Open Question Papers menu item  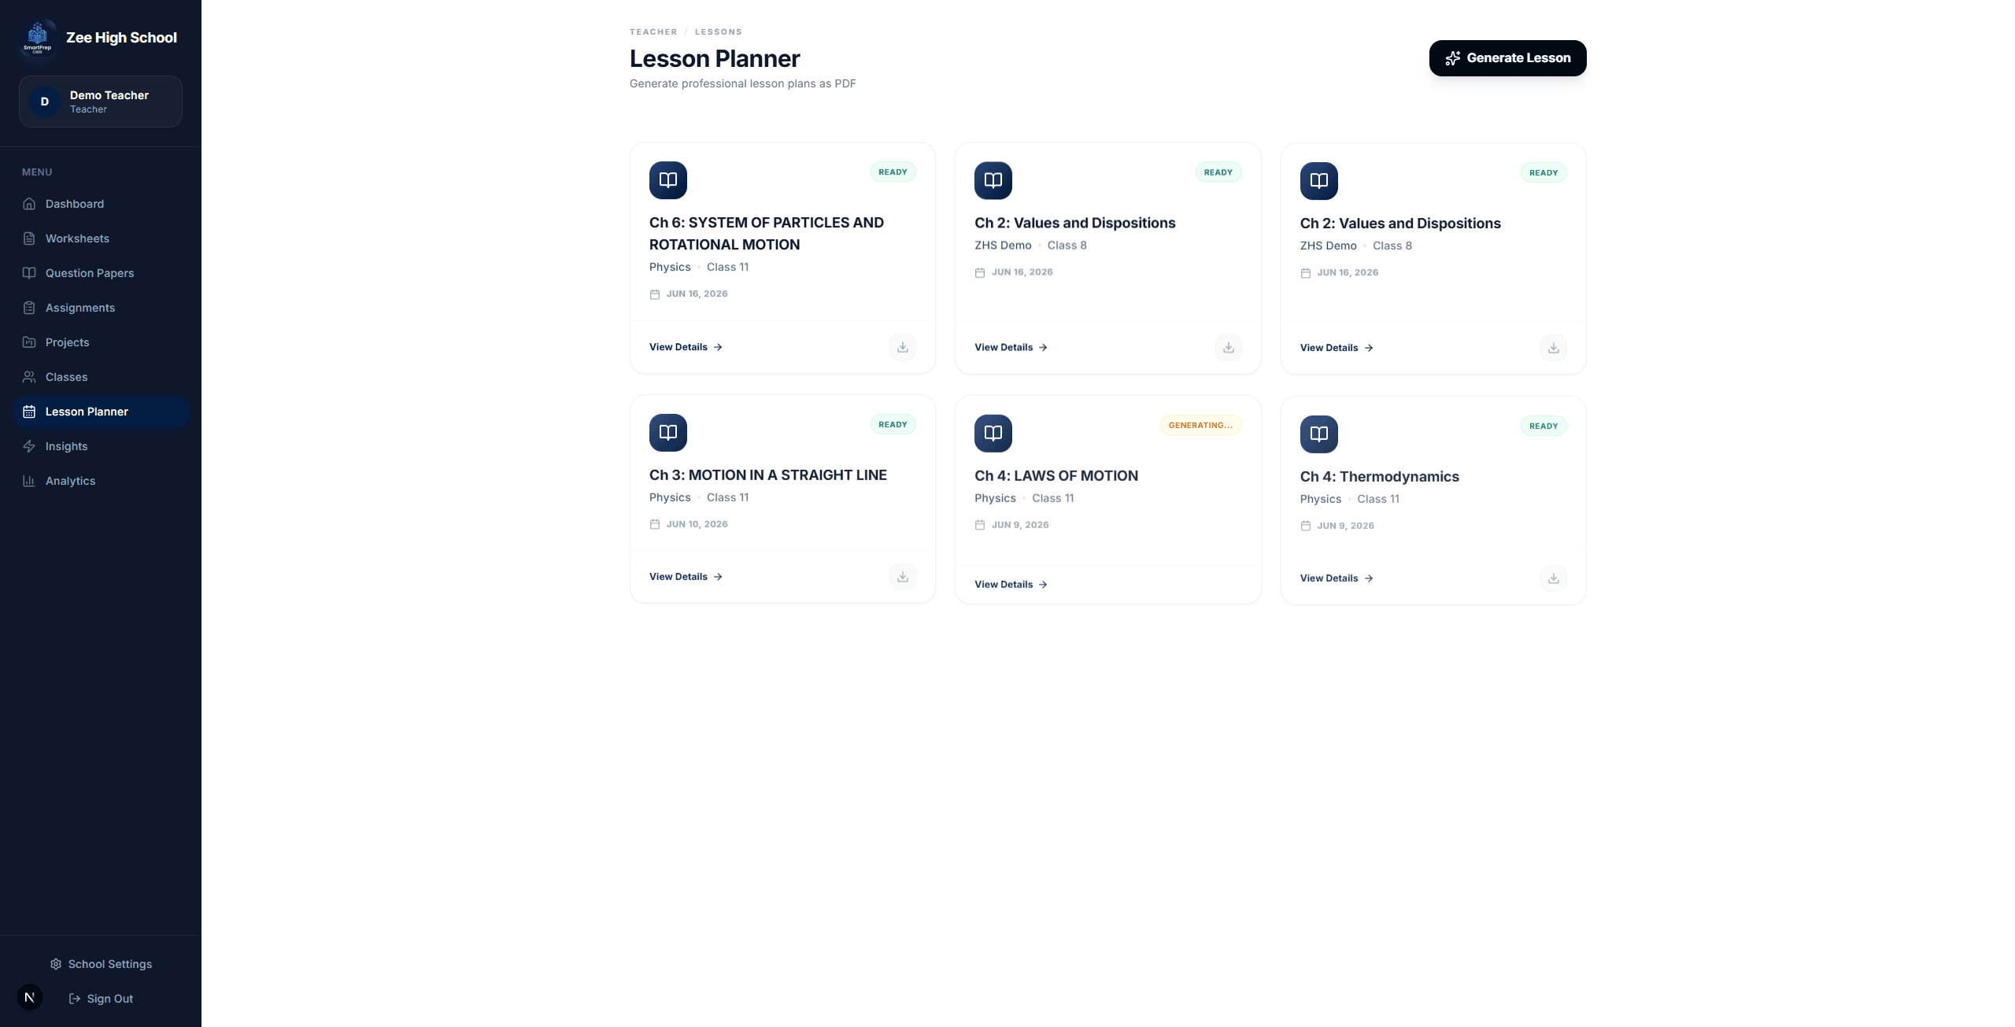[x=101, y=273]
